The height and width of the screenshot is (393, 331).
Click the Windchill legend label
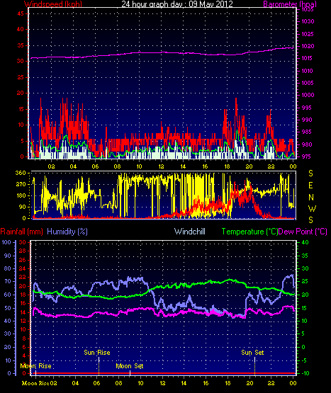tap(190, 232)
